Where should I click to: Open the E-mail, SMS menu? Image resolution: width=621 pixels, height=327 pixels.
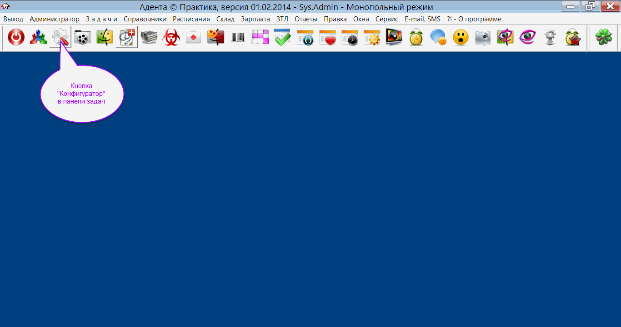(x=422, y=19)
